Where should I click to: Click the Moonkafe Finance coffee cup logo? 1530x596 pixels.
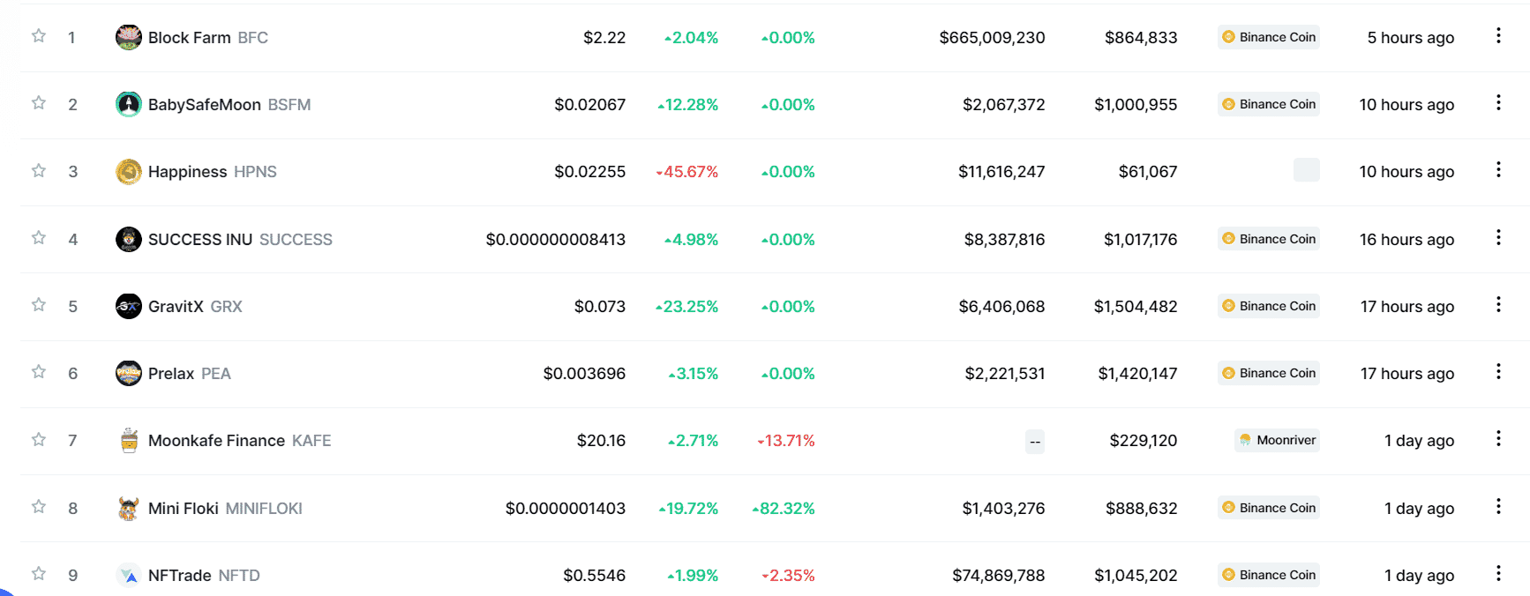coord(129,440)
